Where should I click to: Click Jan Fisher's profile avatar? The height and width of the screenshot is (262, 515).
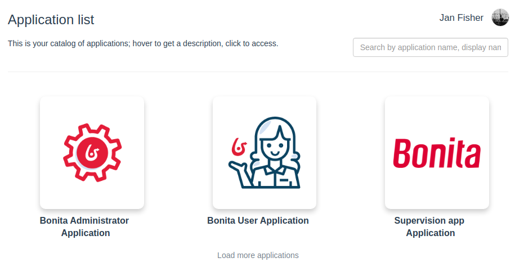(x=500, y=17)
